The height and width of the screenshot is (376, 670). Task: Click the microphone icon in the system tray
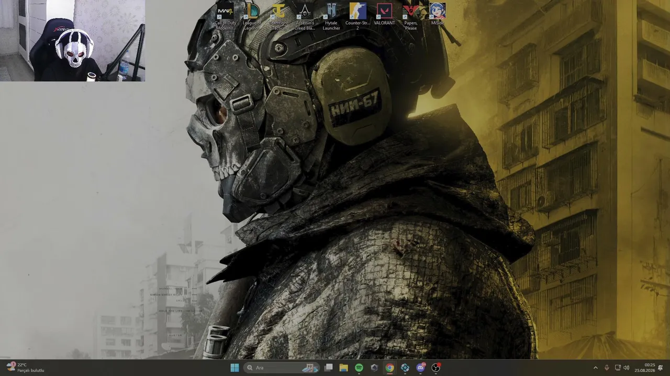coord(607,368)
